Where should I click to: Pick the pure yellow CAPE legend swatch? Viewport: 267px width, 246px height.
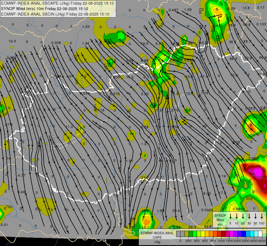point(203,234)
